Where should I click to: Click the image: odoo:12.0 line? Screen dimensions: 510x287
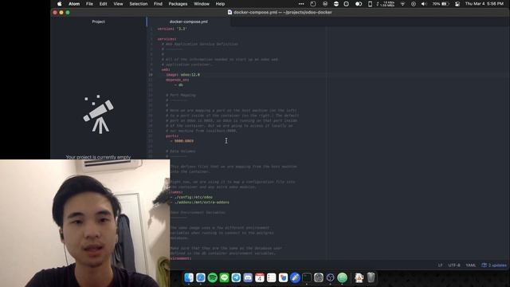pyautogui.click(x=183, y=75)
